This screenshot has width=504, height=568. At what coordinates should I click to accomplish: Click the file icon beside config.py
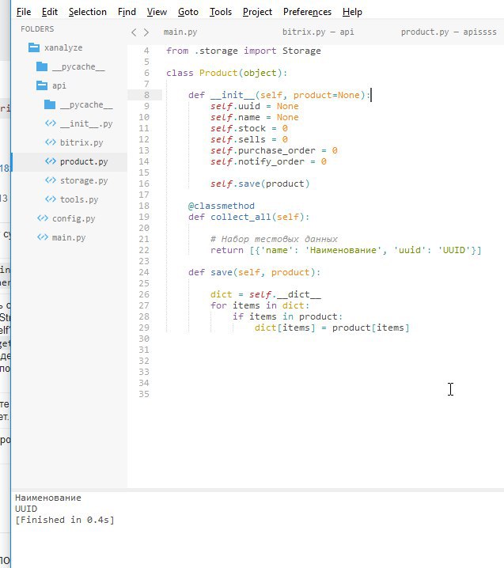click(x=42, y=218)
